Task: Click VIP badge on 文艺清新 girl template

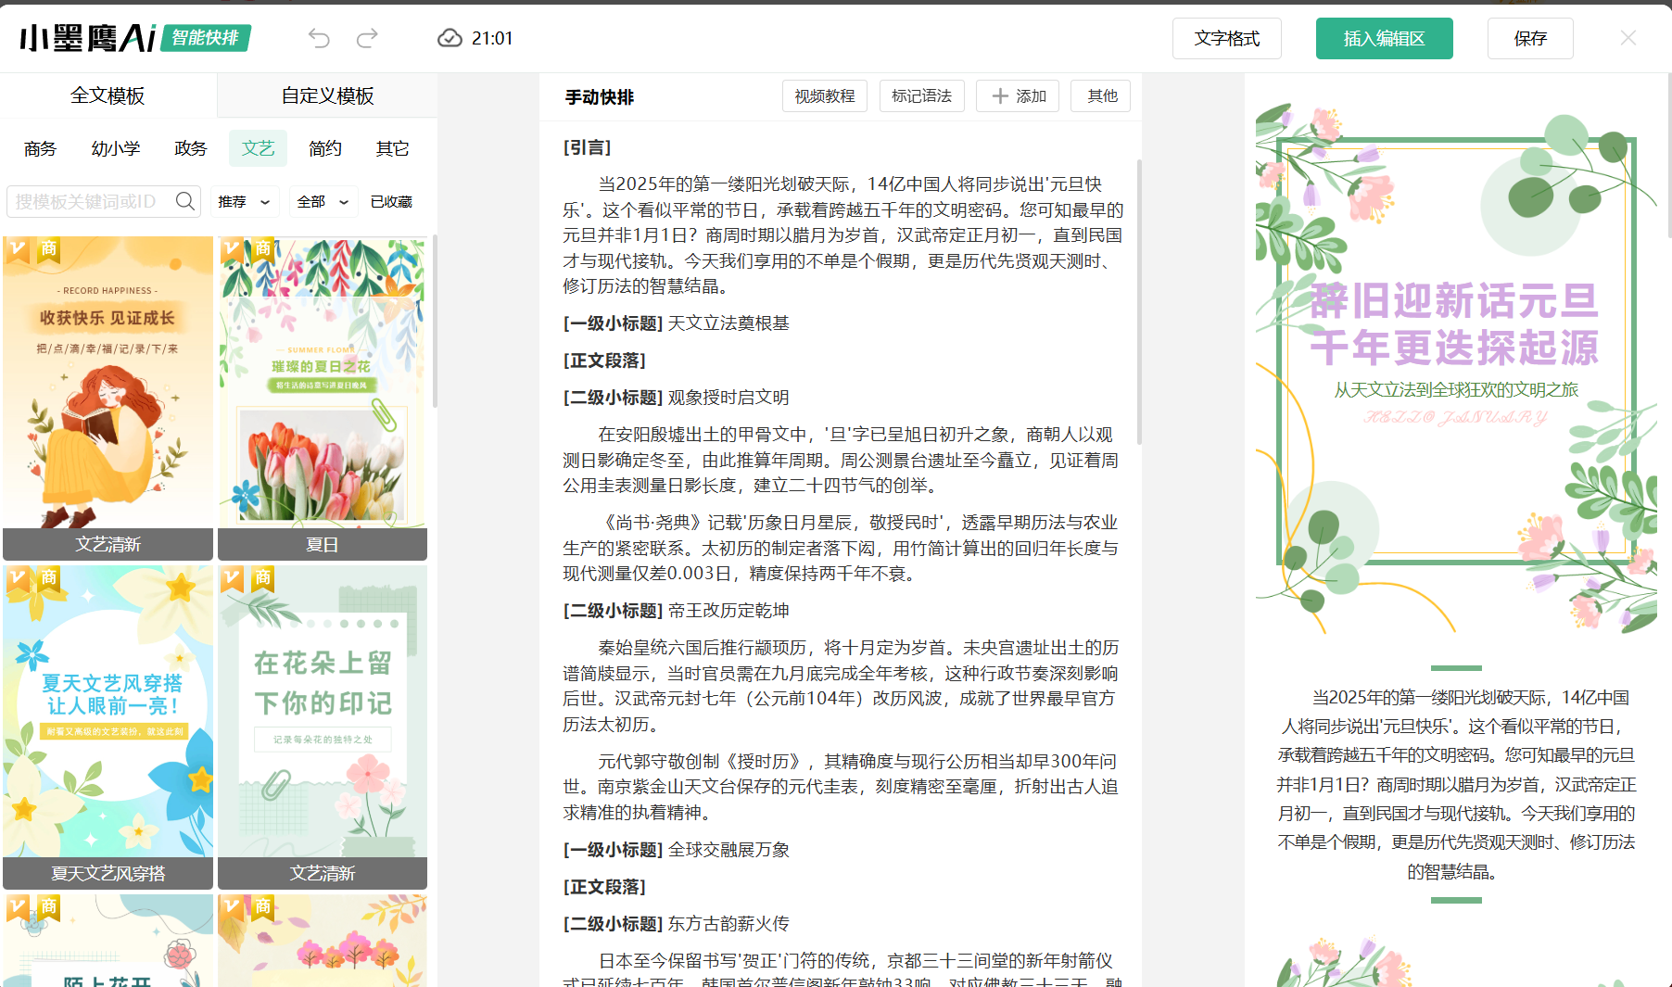Action: point(18,249)
